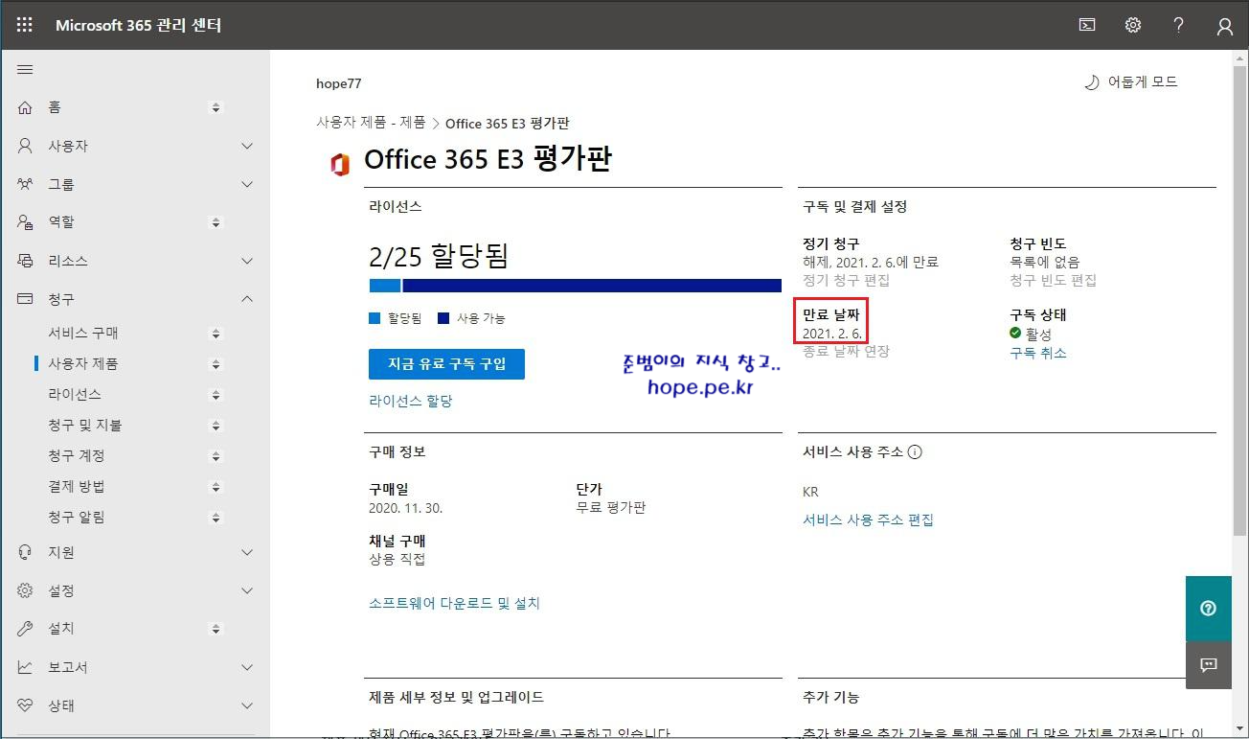Open the teal help floating button
The width and height of the screenshot is (1249, 739).
[x=1208, y=608]
